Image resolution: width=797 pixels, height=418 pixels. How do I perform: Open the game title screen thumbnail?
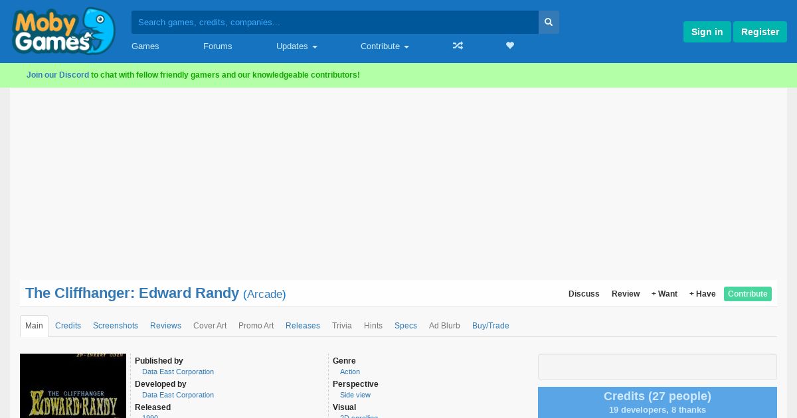[73, 386]
